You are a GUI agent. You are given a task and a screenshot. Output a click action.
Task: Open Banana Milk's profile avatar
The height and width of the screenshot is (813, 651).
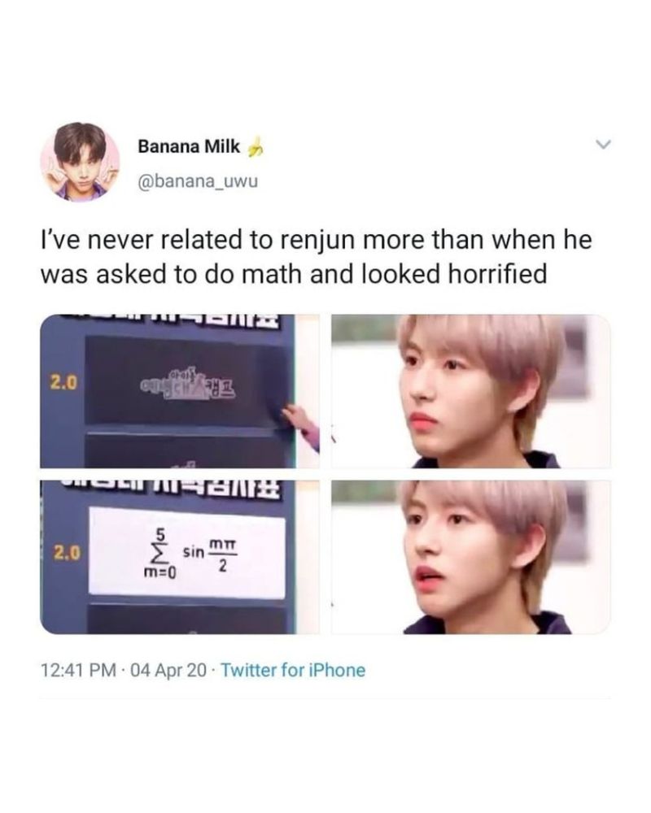81,162
